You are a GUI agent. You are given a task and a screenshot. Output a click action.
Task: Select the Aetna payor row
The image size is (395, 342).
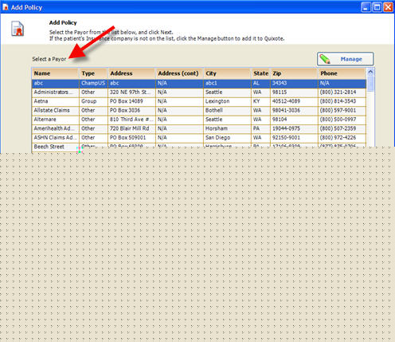point(199,101)
